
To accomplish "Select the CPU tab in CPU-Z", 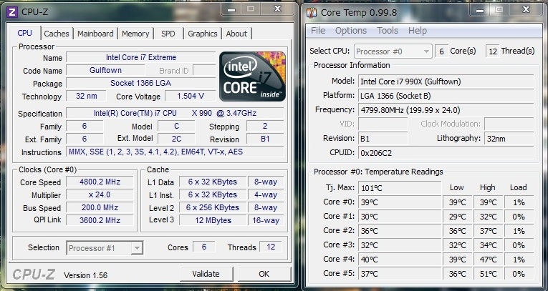I will tap(24, 33).
